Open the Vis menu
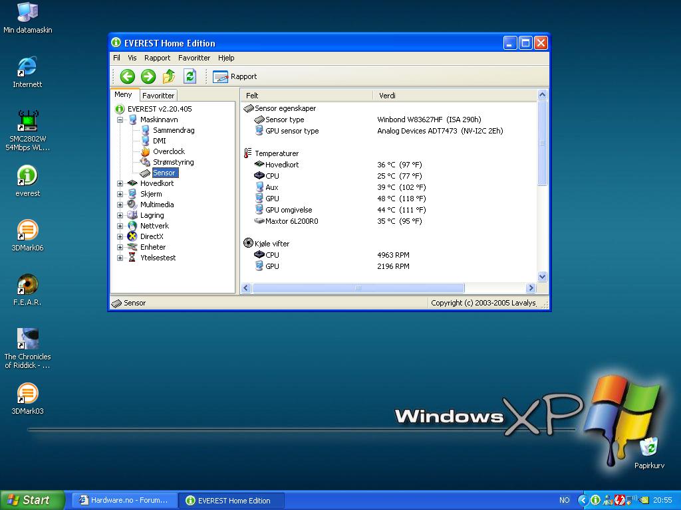Image resolution: width=681 pixels, height=510 pixels. coord(132,58)
